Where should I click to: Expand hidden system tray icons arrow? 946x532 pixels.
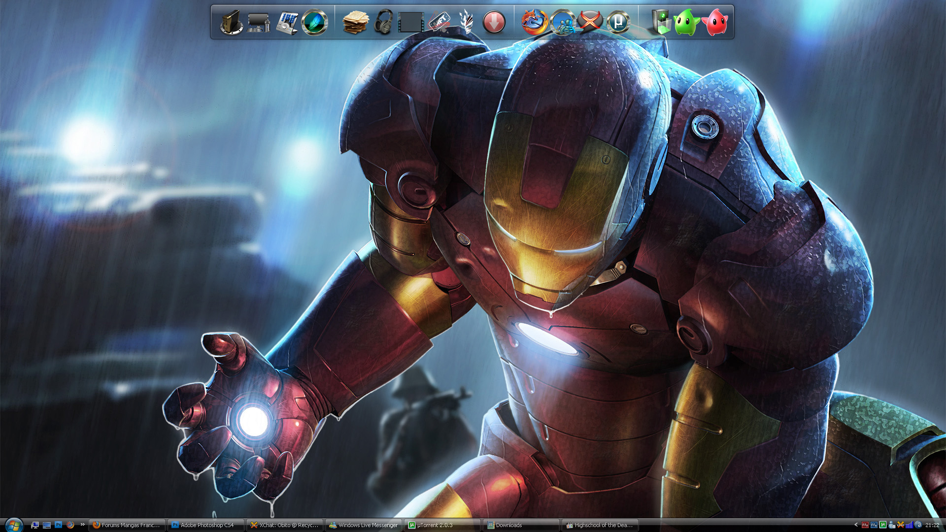(x=856, y=525)
